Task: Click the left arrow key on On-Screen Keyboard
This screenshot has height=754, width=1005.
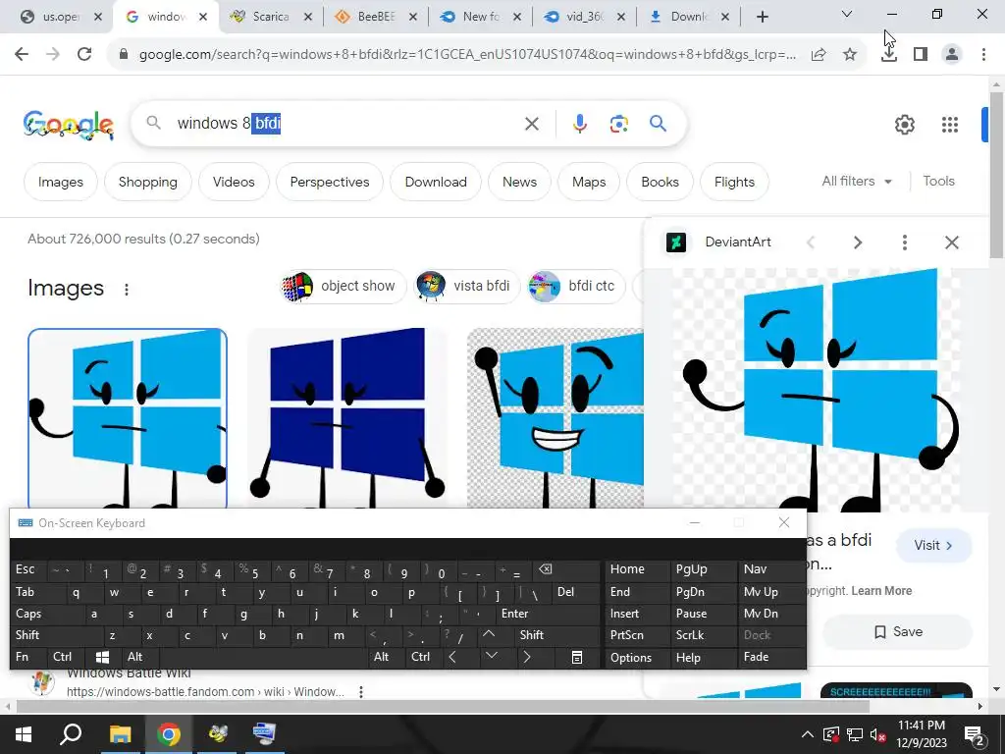Action: (x=452, y=657)
